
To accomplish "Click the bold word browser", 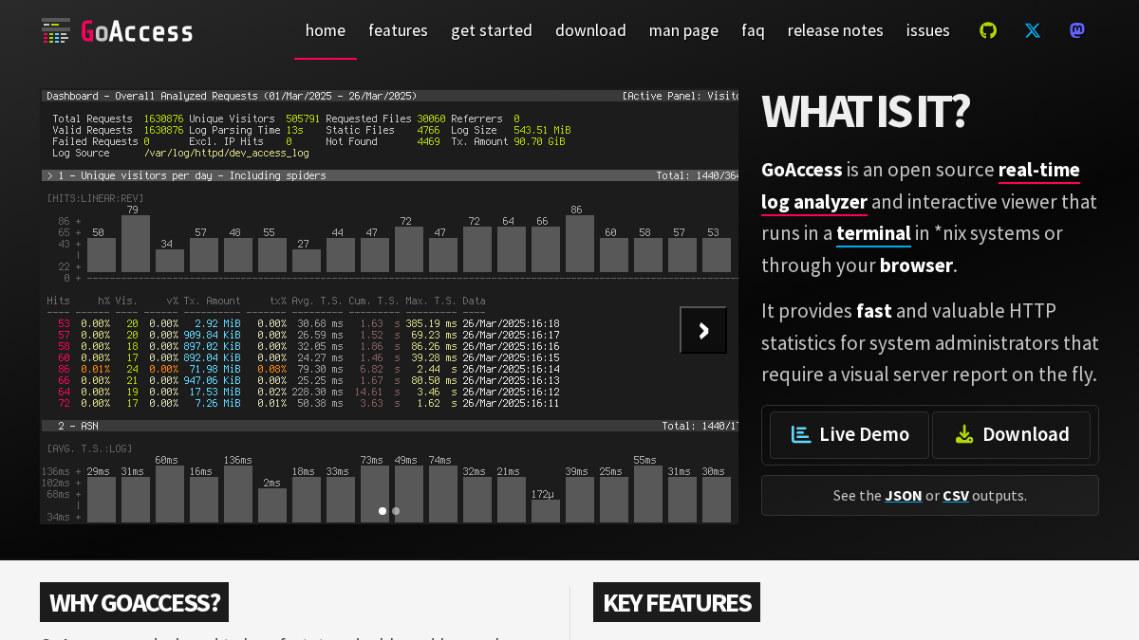I will pyautogui.click(x=916, y=265).
